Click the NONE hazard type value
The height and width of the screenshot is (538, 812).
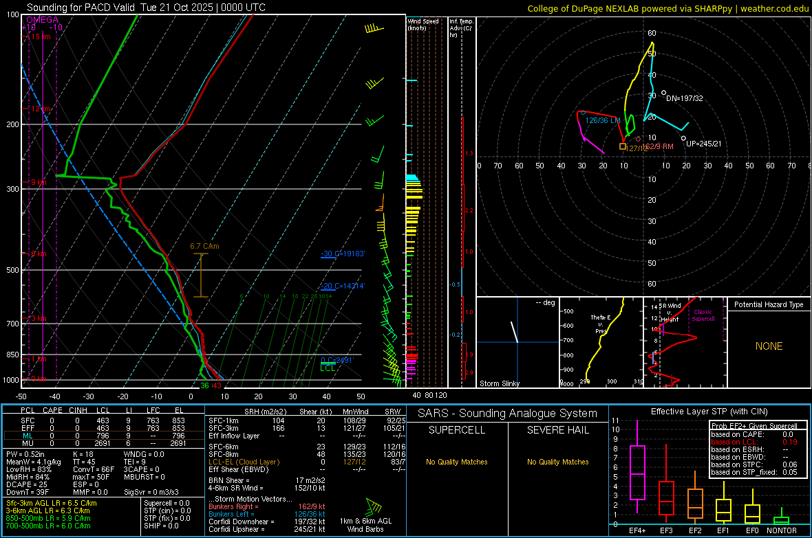[769, 346]
